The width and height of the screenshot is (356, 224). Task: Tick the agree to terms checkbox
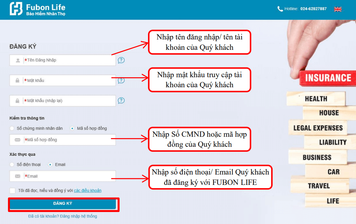(x=12, y=191)
